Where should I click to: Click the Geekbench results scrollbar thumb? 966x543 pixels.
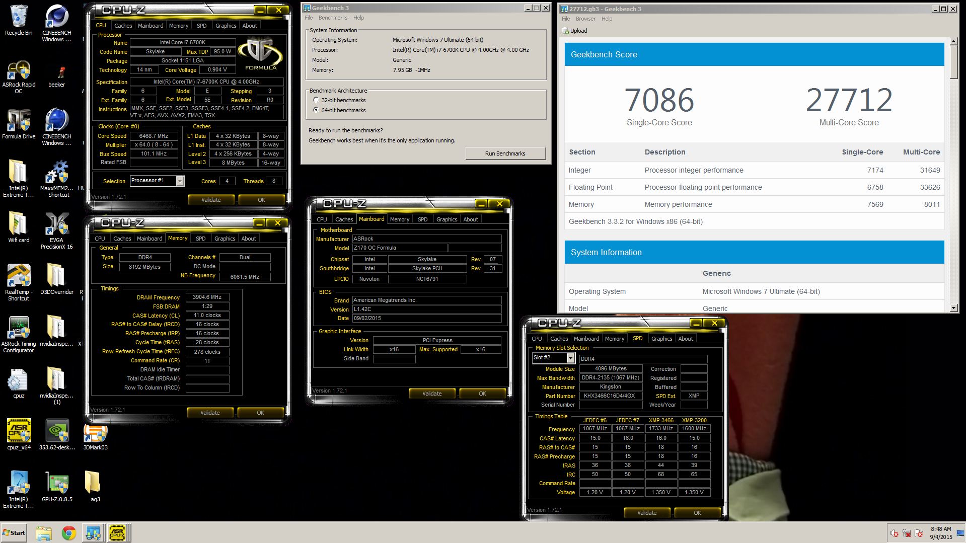point(953,61)
